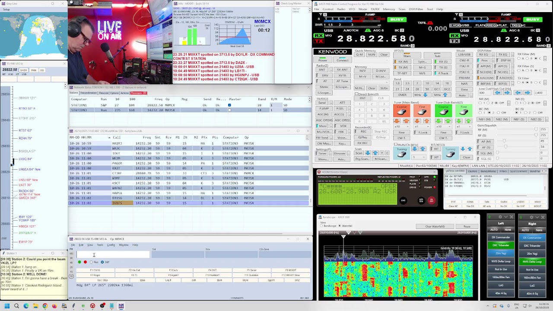Open the Memory channel dropdown list
This screenshot has width=553, height=311.
[372, 82]
